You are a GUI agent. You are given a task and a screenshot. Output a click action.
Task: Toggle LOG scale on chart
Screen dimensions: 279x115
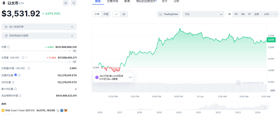[x=266, y=14]
